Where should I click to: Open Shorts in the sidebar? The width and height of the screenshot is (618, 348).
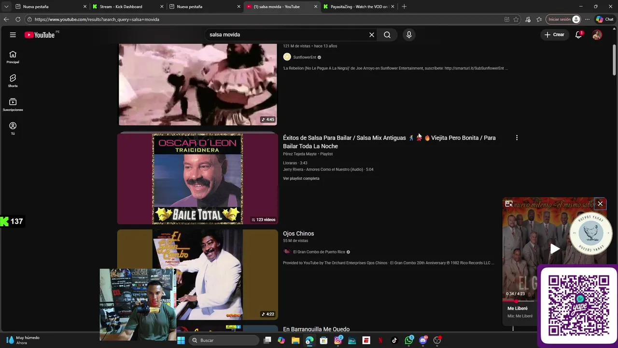[13, 81]
